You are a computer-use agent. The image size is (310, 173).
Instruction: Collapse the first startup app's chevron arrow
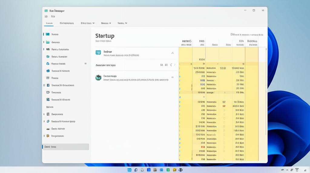[173, 53]
